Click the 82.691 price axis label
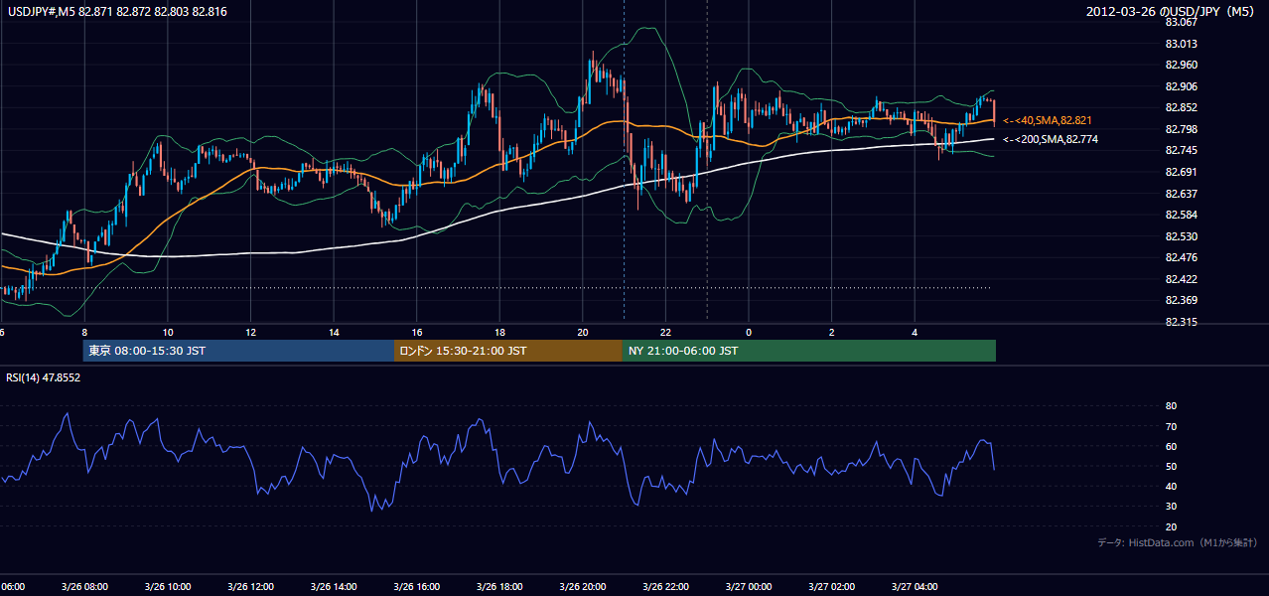This screenshot has width=1269, height=596. click(x=1180, y=172)
